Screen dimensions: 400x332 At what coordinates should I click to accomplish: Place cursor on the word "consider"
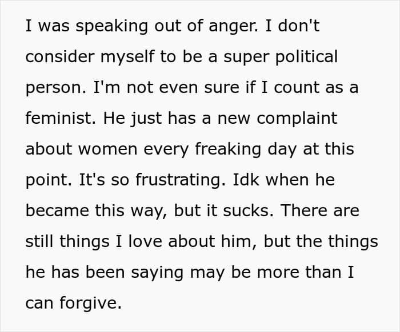[60, 56]
